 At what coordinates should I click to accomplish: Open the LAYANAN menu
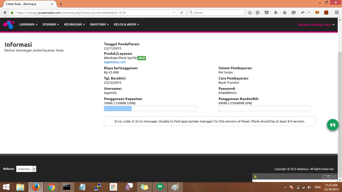tap(29, 24)
